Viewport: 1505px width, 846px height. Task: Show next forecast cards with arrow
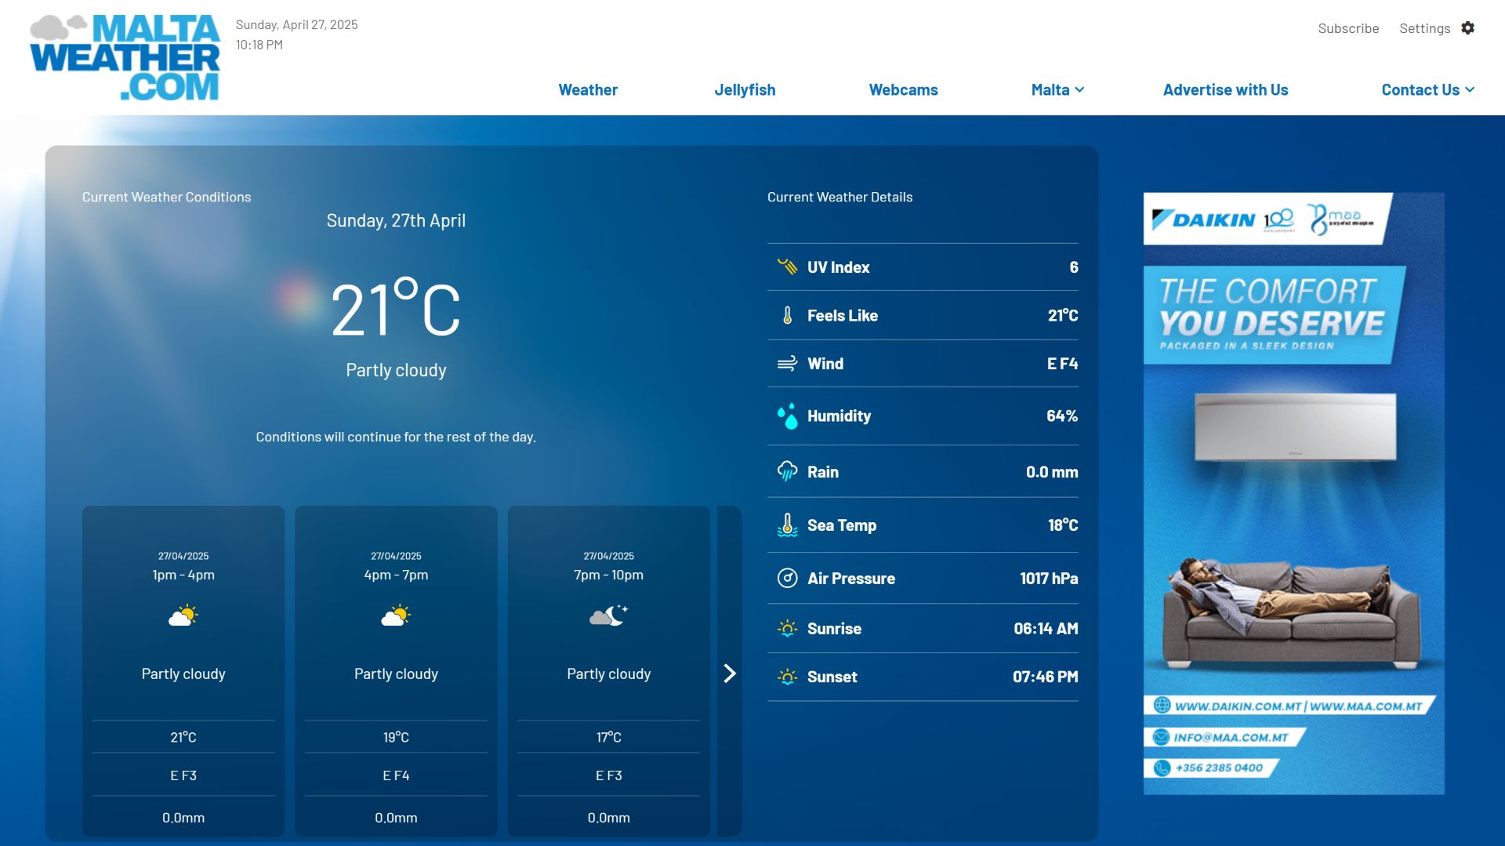pos(730,674)
